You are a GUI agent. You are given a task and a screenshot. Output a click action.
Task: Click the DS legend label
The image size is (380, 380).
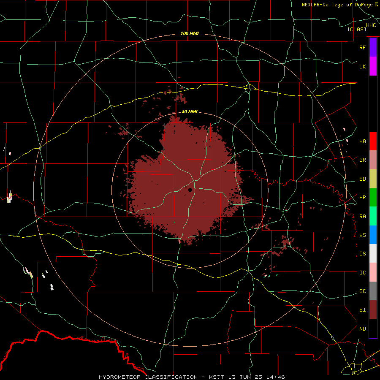pyautogui.click(x=362, y=253)
